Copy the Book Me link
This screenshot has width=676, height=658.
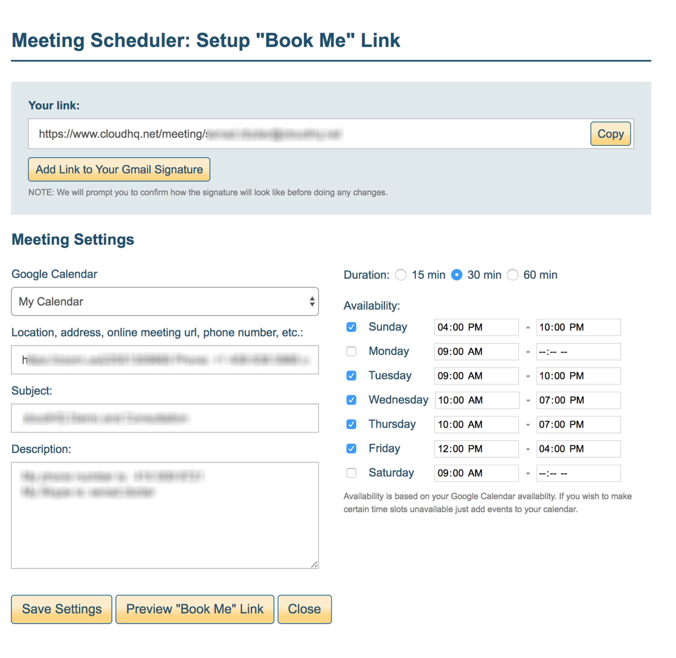pyautogui.click(x=610, y=134)
